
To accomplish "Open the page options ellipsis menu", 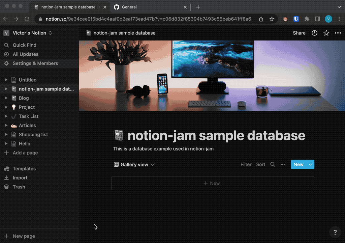I will tap(338, 33).
